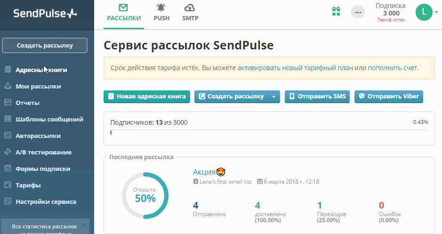The height and width of the screenshot is (234, 442).
Task: Expand the Создать рассылку dropdown arrow
Action: tap(273, 97)
